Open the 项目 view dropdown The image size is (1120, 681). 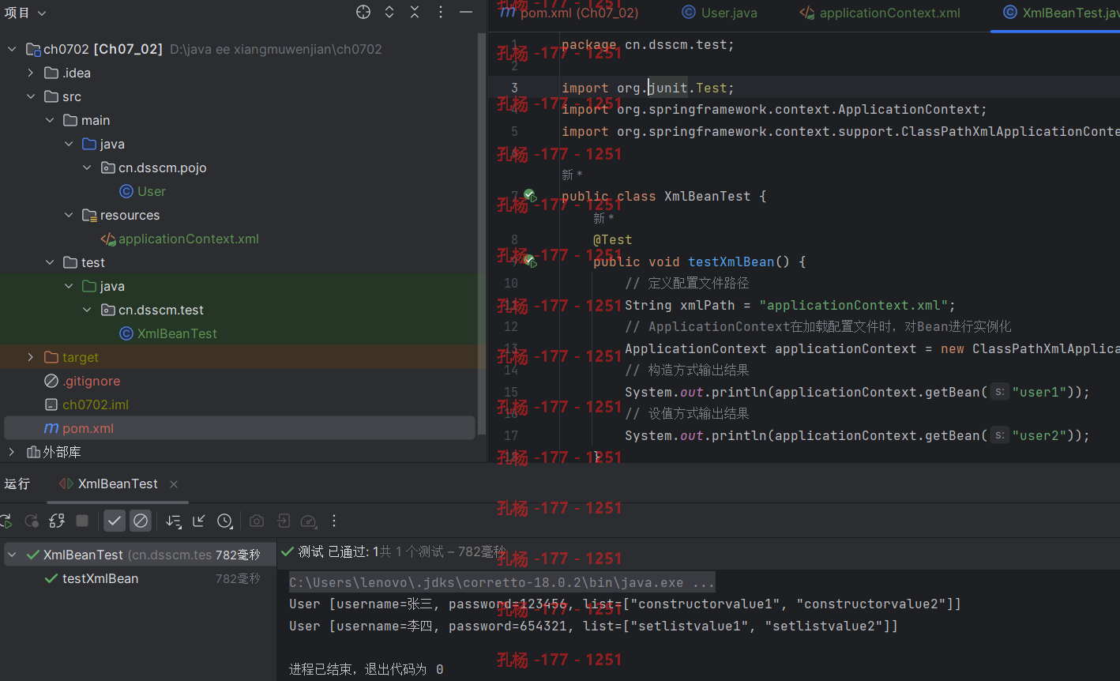tap(25, 13)
